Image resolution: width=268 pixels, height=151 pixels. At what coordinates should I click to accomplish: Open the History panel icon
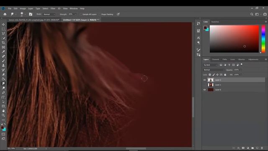198,23
